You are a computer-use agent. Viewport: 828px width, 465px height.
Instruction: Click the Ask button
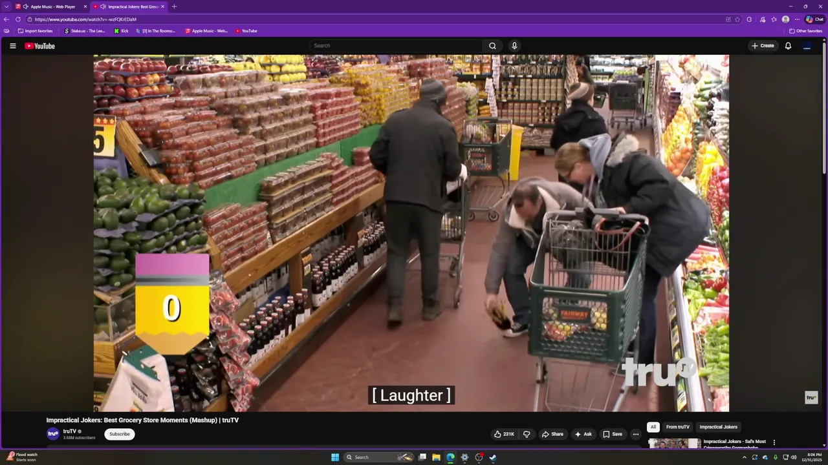583,434
